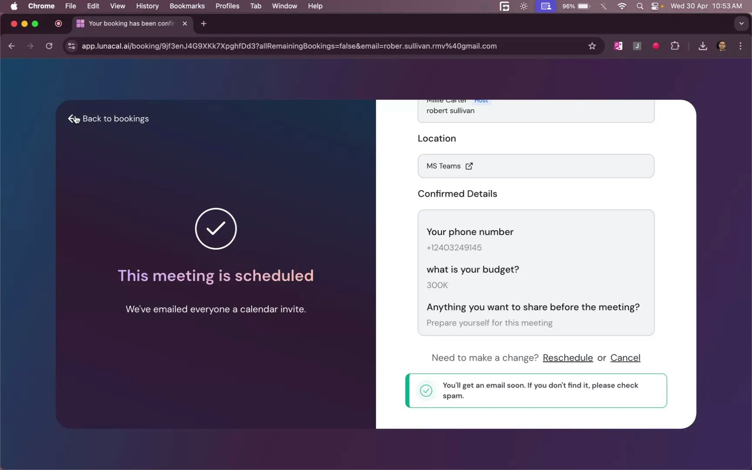The width and height of the screenshot is (752, 470).
Task: Click the tab recording indicator icon
Action: click(58, 23)
